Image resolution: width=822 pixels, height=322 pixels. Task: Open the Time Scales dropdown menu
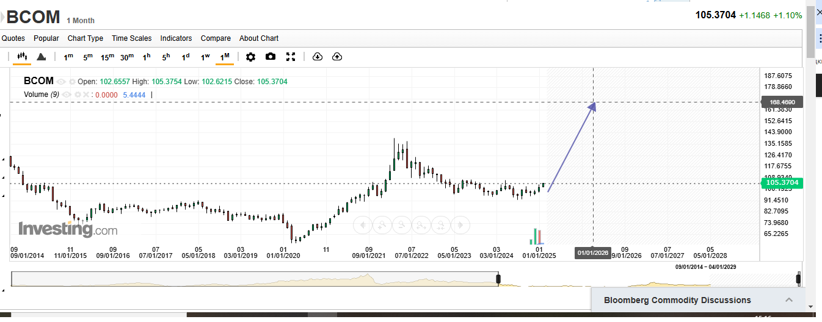coord(131,38)
